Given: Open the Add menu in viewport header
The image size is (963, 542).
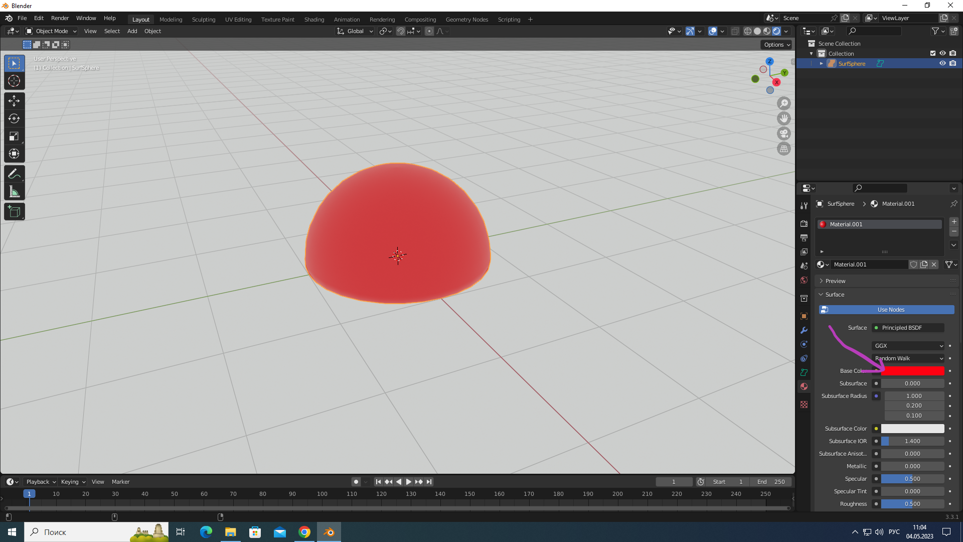Looking at the screenshot, I should pos(132,31).
